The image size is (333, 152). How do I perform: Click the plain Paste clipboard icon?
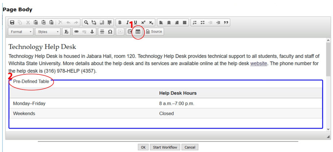(36, 22)
